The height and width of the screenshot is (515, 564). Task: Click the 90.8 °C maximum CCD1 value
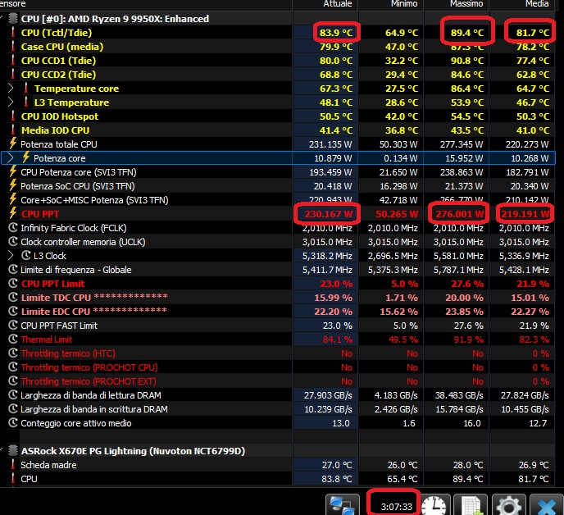coord(467,61)
